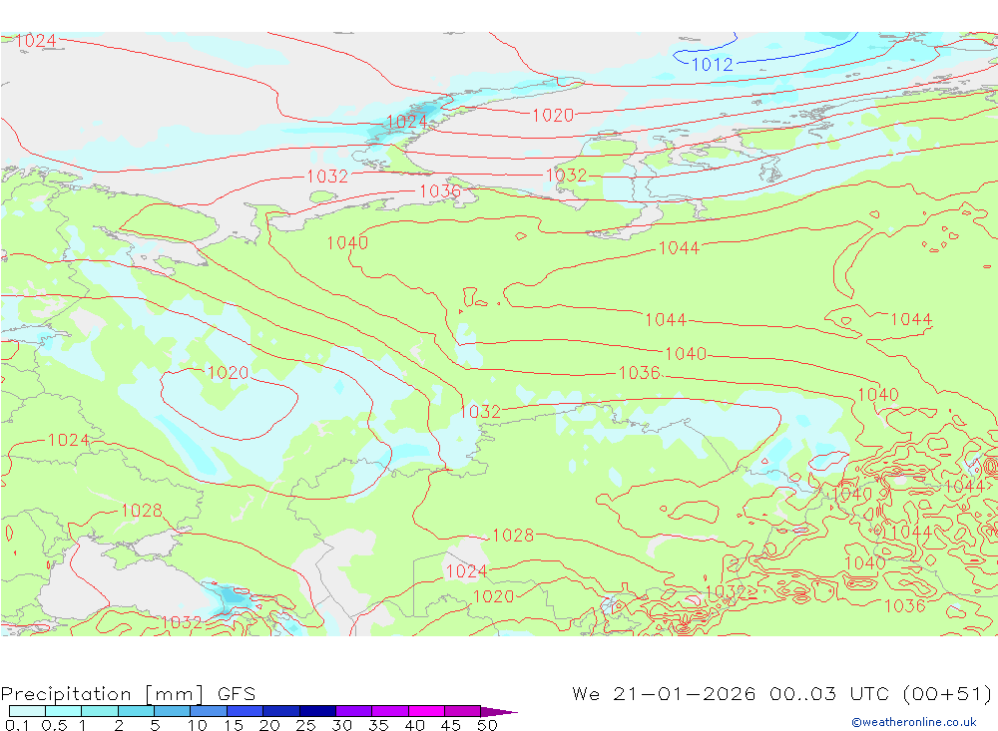Click the 45–50 mm legend swatch

pyautogui.click(x=463, y=711)
